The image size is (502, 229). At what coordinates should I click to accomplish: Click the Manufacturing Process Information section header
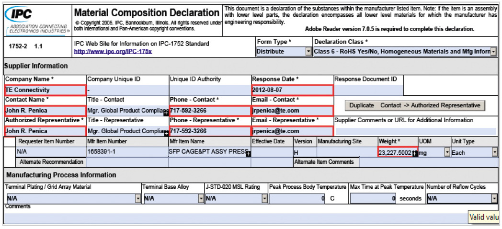(x=61, y=175)
